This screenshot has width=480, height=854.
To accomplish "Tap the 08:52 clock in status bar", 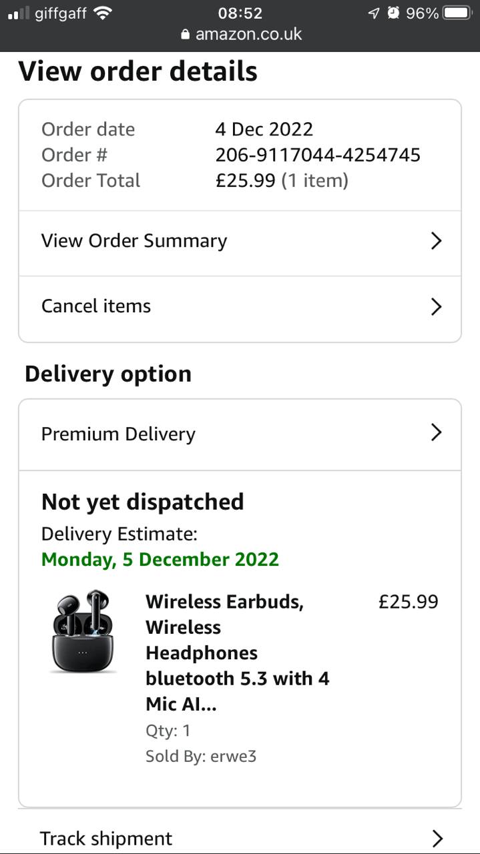I will pyautogui.click(x=240, y=13).
